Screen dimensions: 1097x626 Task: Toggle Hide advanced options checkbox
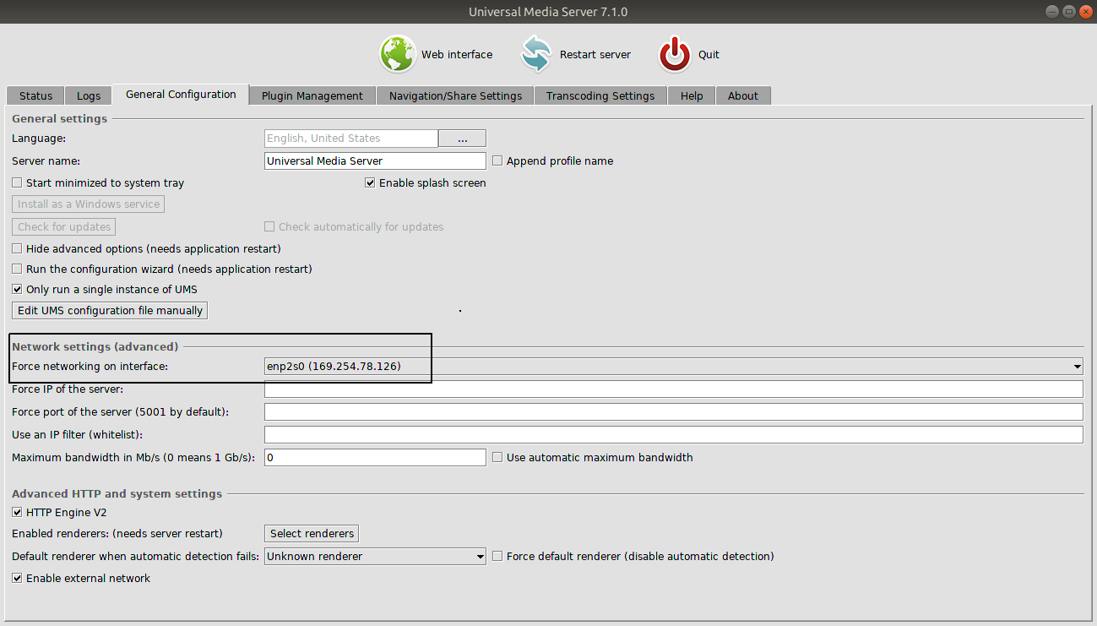coord(17,248)
